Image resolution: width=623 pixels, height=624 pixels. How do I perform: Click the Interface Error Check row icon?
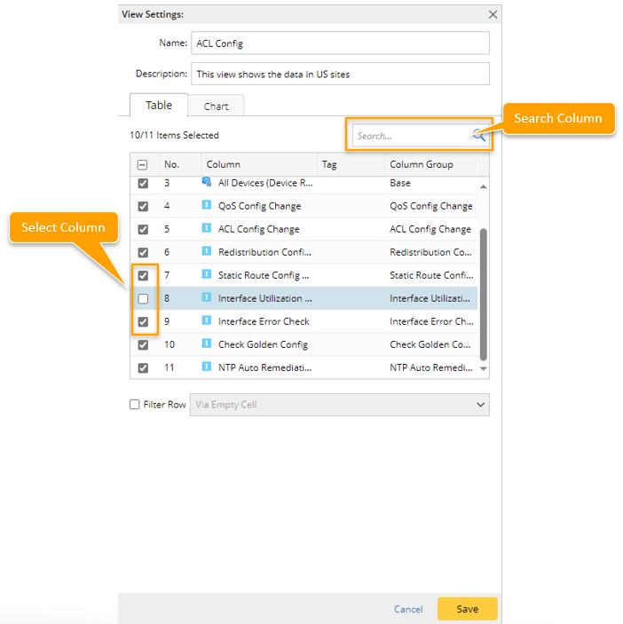click(x=207, y=320)
